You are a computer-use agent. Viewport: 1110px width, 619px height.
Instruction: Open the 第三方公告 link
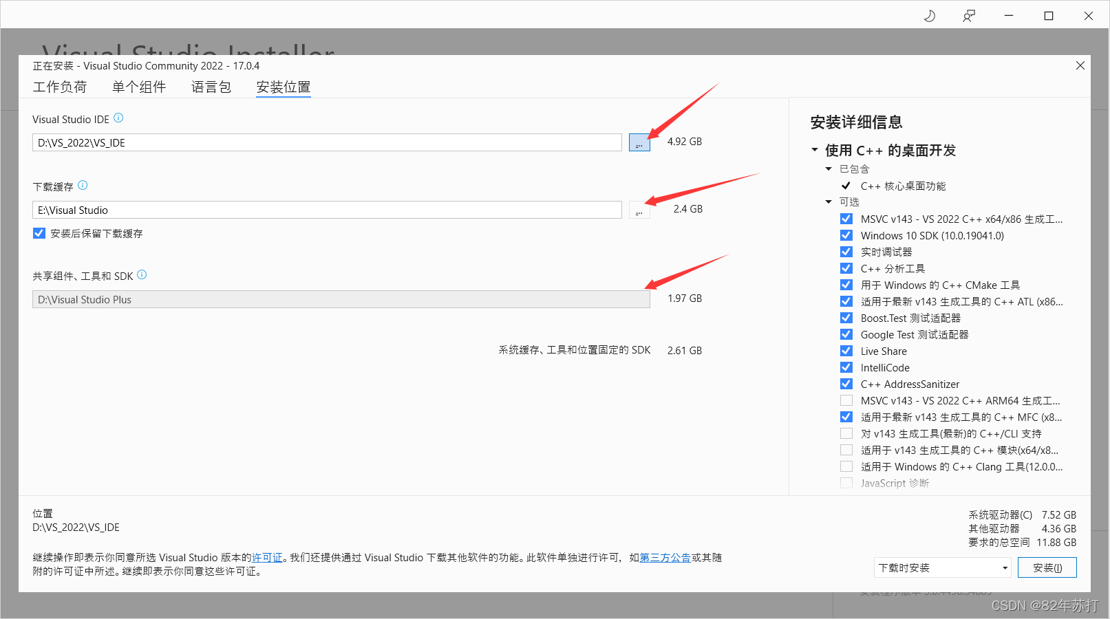pos(665,558)
